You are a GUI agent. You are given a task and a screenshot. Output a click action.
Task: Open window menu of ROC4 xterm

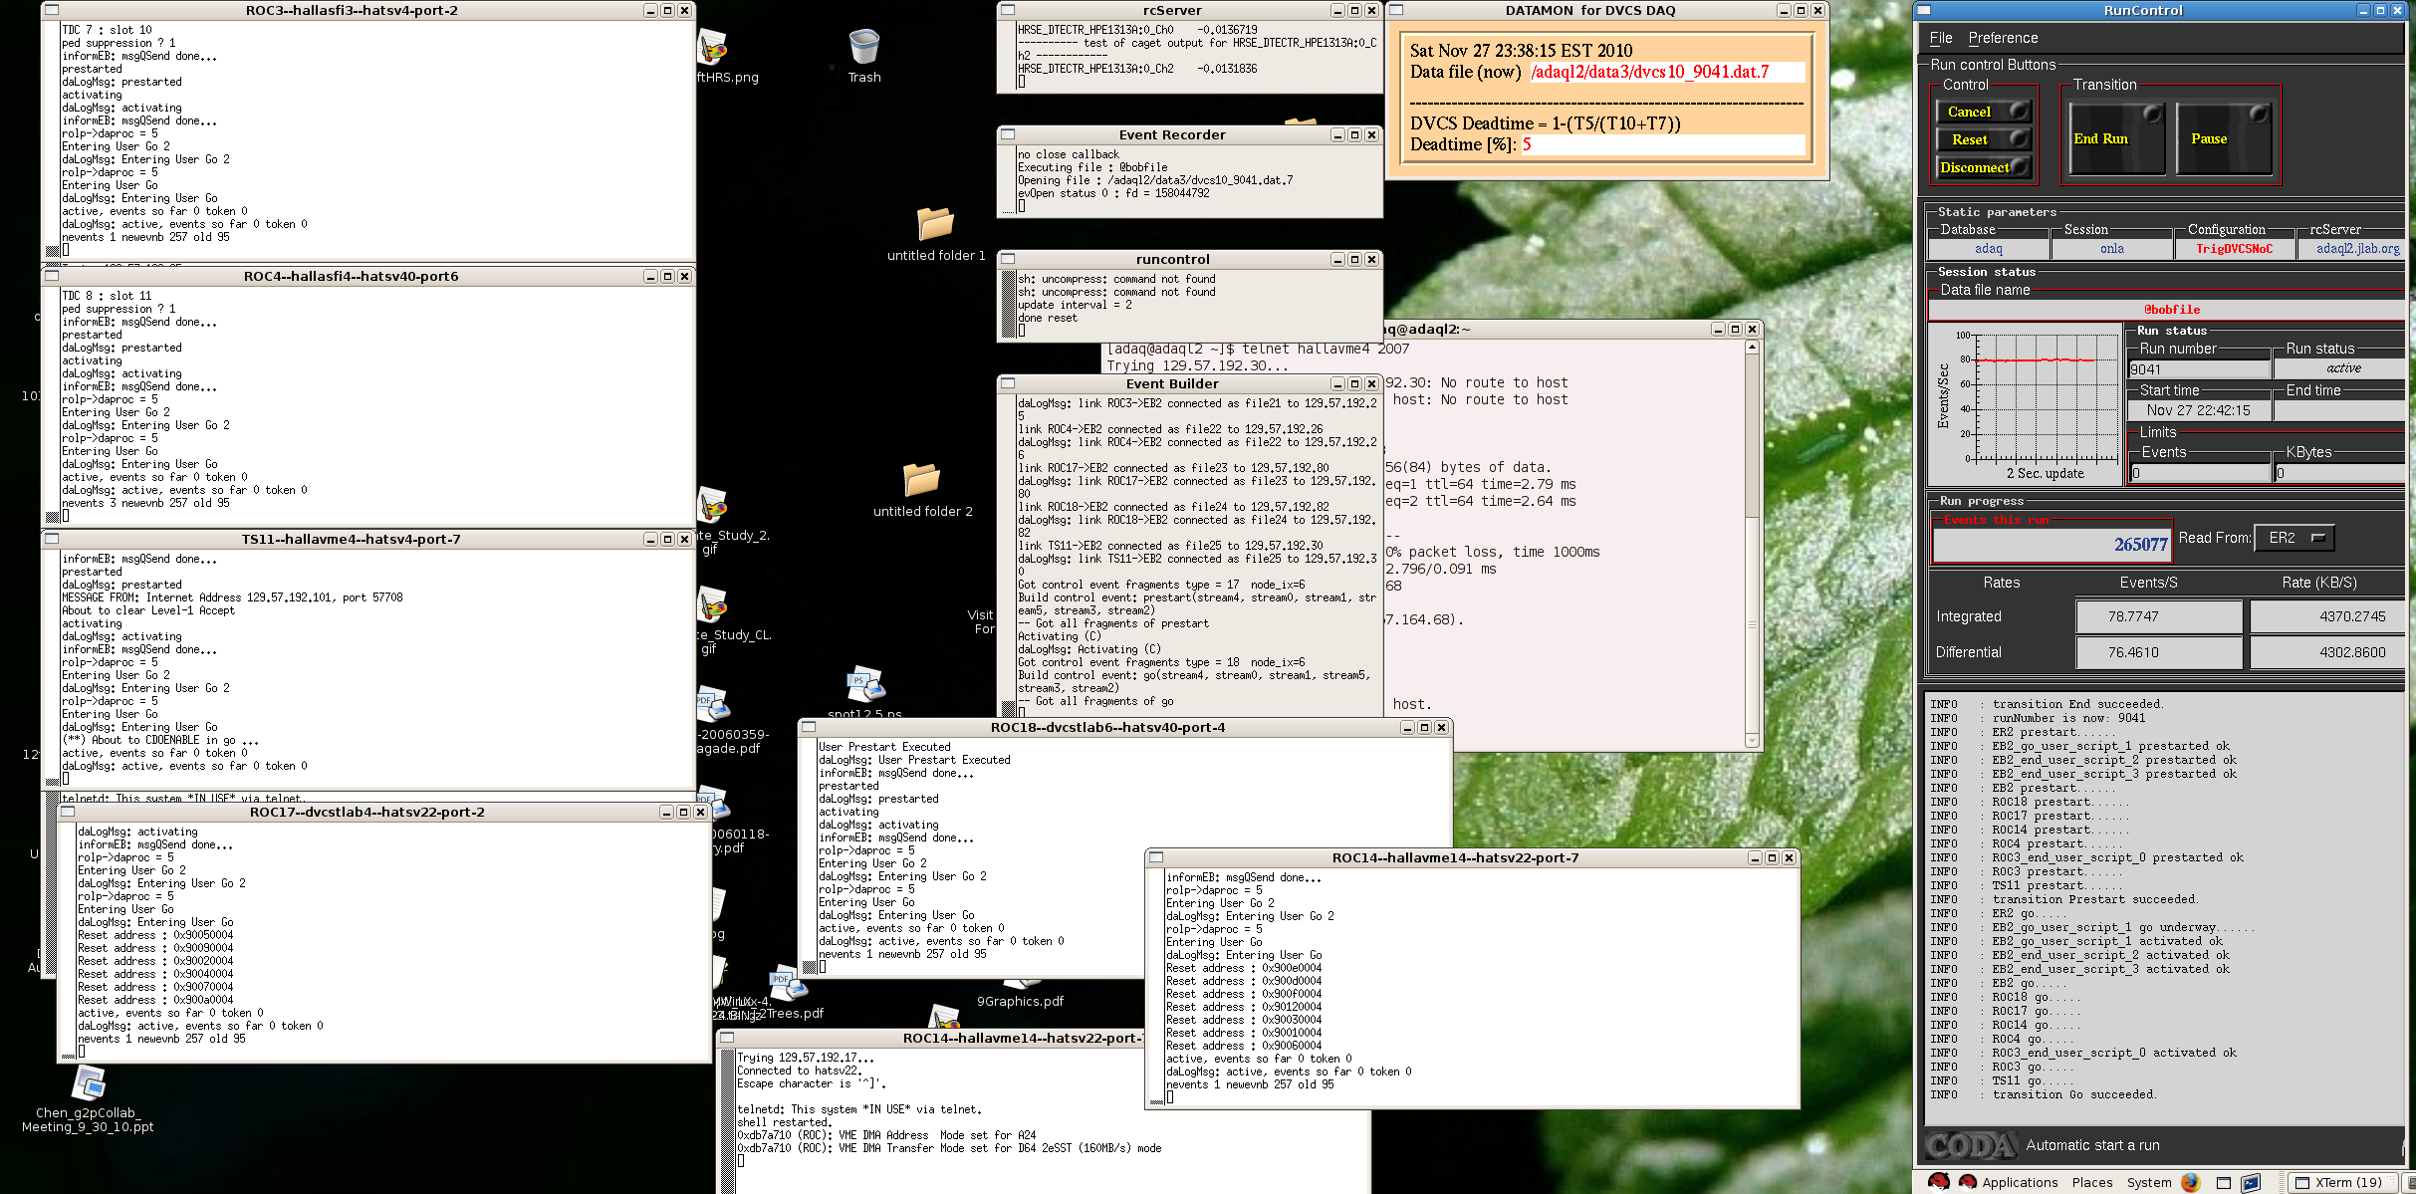[x=52, y=276]
